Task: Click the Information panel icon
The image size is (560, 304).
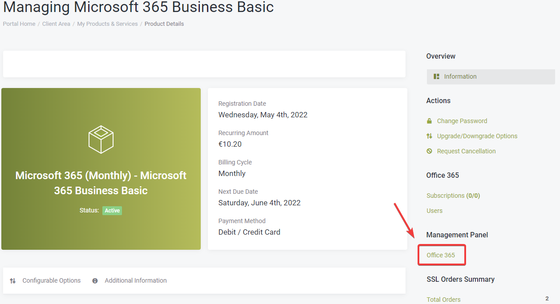Action: click(436, 76)
